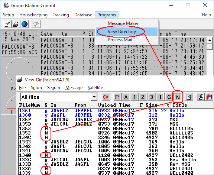Image resolution: width=214 pixels, height=175 pixels.
Task: Click the FileNum column header
Action: (29, 105)
